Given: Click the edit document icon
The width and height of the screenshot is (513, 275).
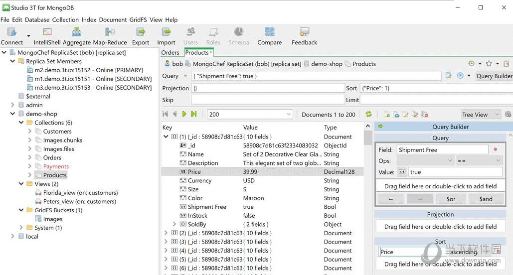Looking at the screenshot, I should click(x=406, y=115).
